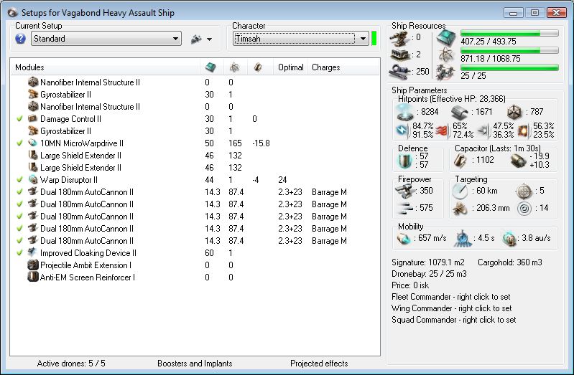Screen dimensions: 574x375
Task: Click the calibration icon showing 250
Action: (399, 72)
